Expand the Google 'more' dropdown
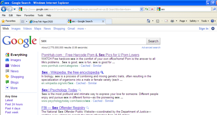217x115 pixels. pos(82,29)
